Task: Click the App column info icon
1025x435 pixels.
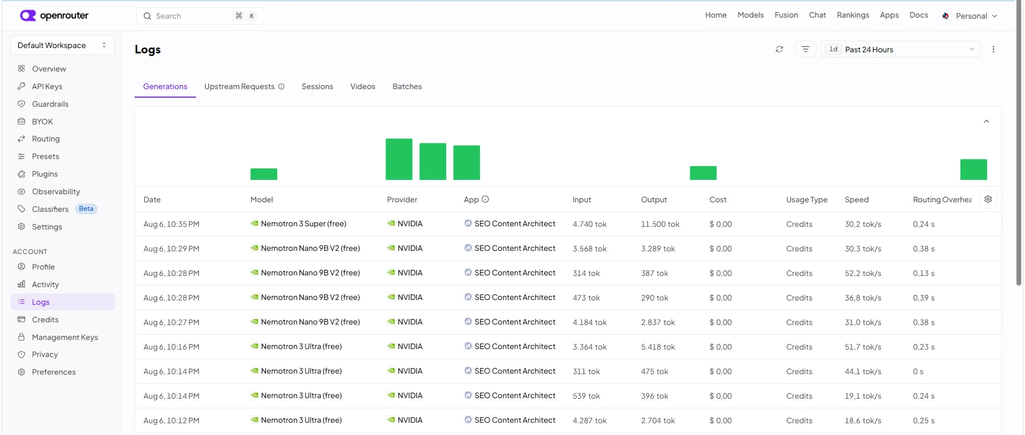Action: pyautogui.click(x=485, y=199)
